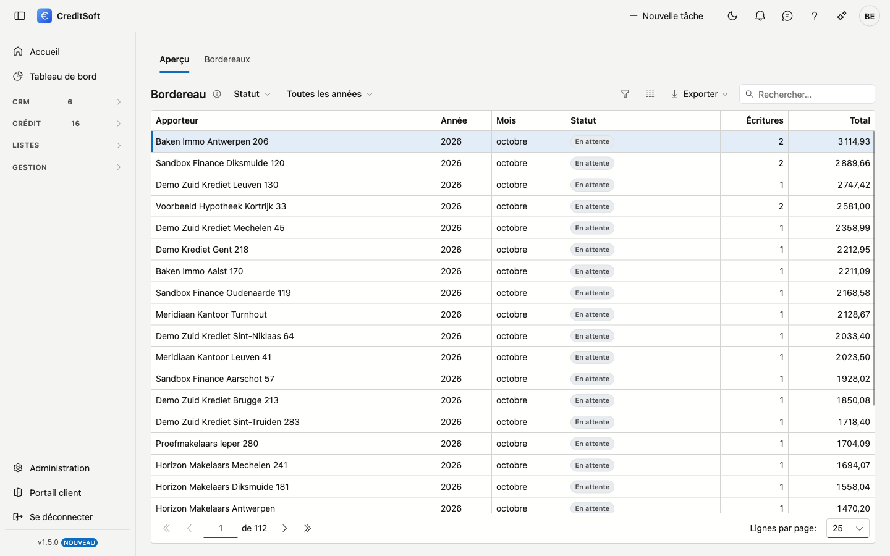The height and width of the screenshot is (556, 890).
Task: Create a Nouvelle tâche
Action: (x=666, y=16)
